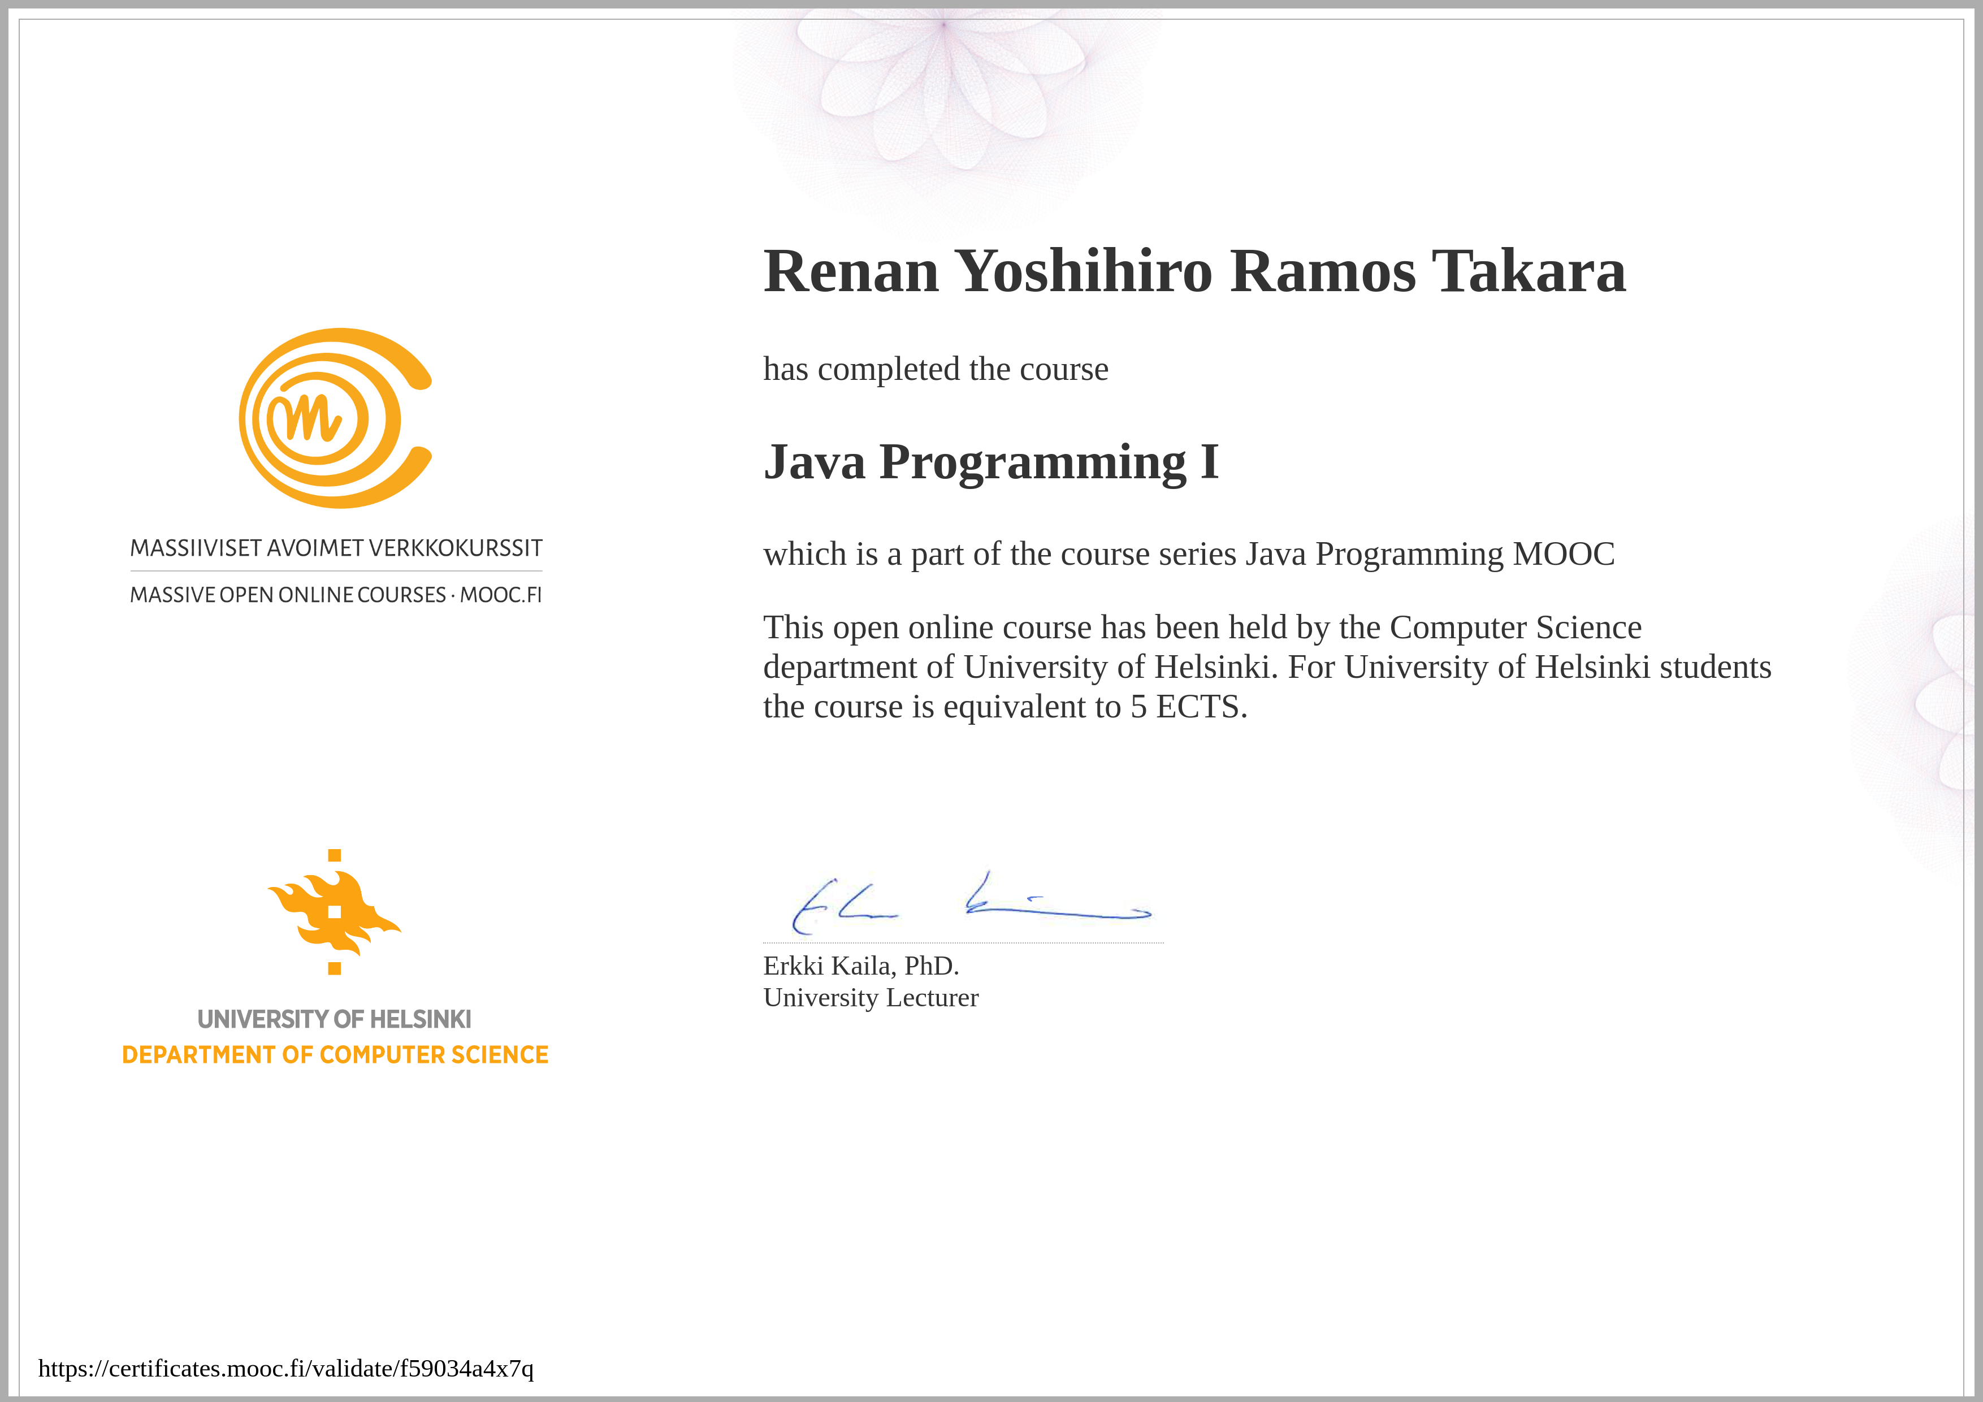Click the orange MOOC.fi spiral logo
This screenshot has width=1983, height=1402.
click(x=335, y=418)
